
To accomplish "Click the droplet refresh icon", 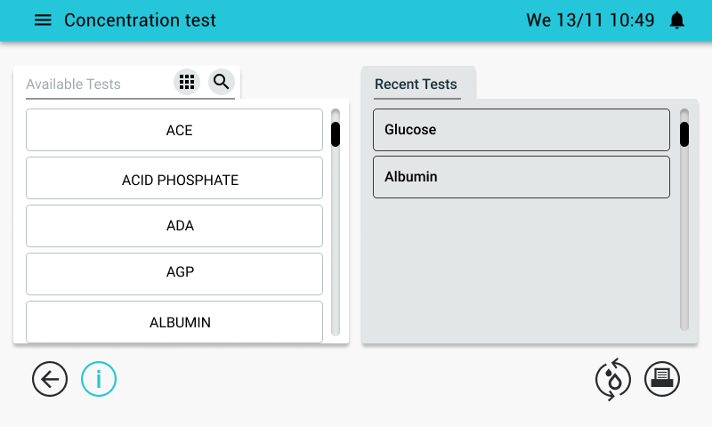I will click(613, 379).
